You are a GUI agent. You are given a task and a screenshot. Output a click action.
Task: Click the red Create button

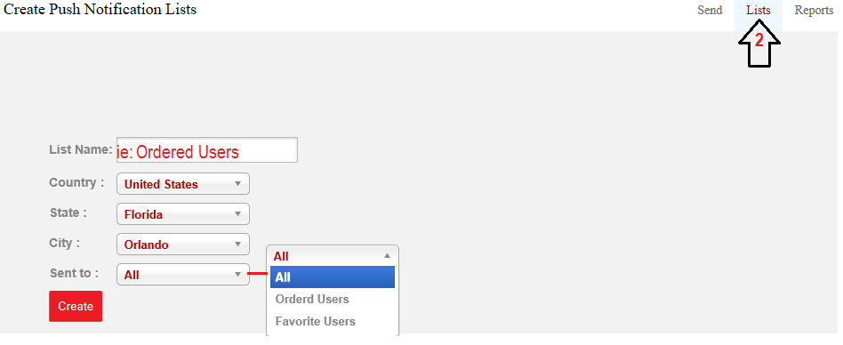coord(76,306)
